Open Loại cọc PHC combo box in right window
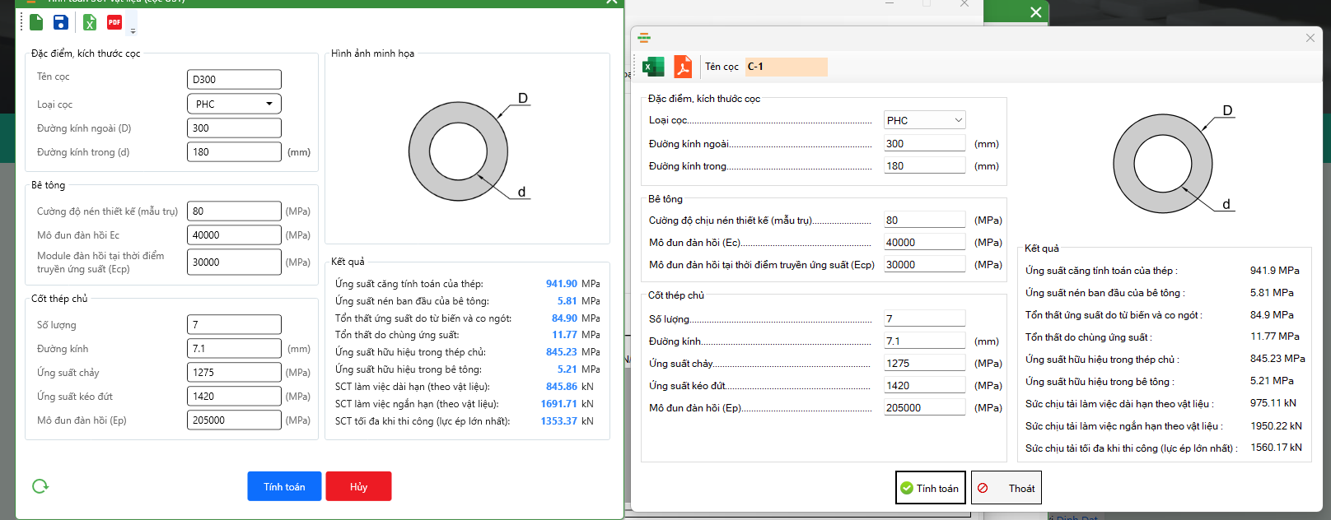 [x=924, y=120]
